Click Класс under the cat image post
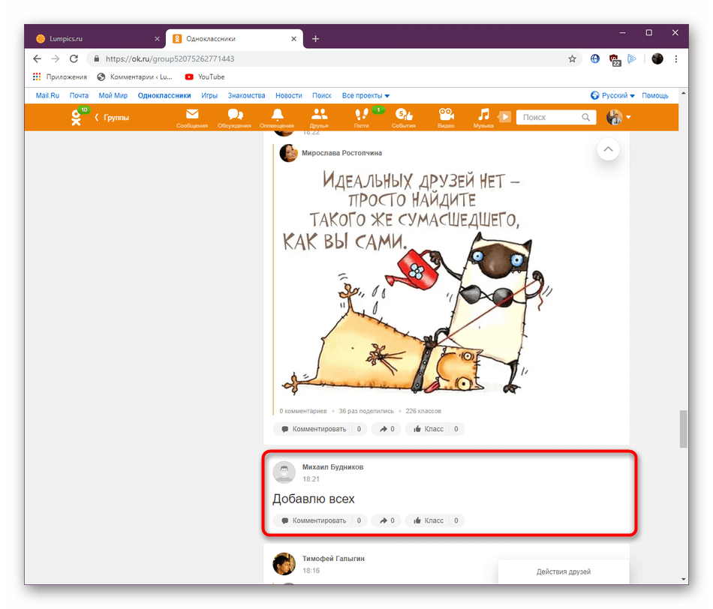The width and height of the screenshot is (713, 609). point(435,429)
